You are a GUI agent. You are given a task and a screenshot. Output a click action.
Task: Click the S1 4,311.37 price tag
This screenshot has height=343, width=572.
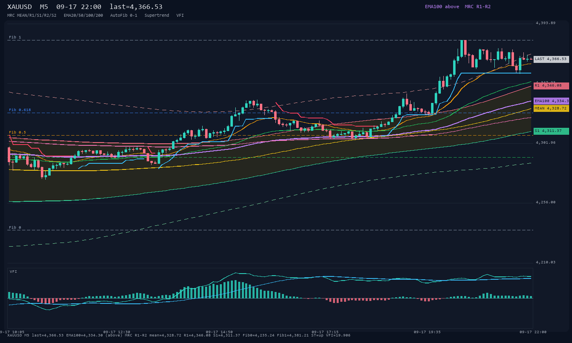pyautogui.click(x=551, y=131)
